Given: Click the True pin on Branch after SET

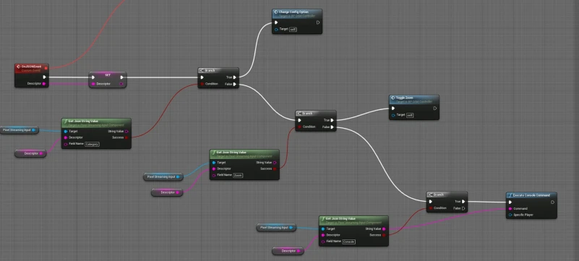Looking at the screenshot, I should (234, 77).
